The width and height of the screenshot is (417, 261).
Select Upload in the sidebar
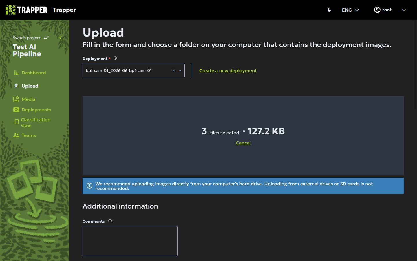pos(30,86)
